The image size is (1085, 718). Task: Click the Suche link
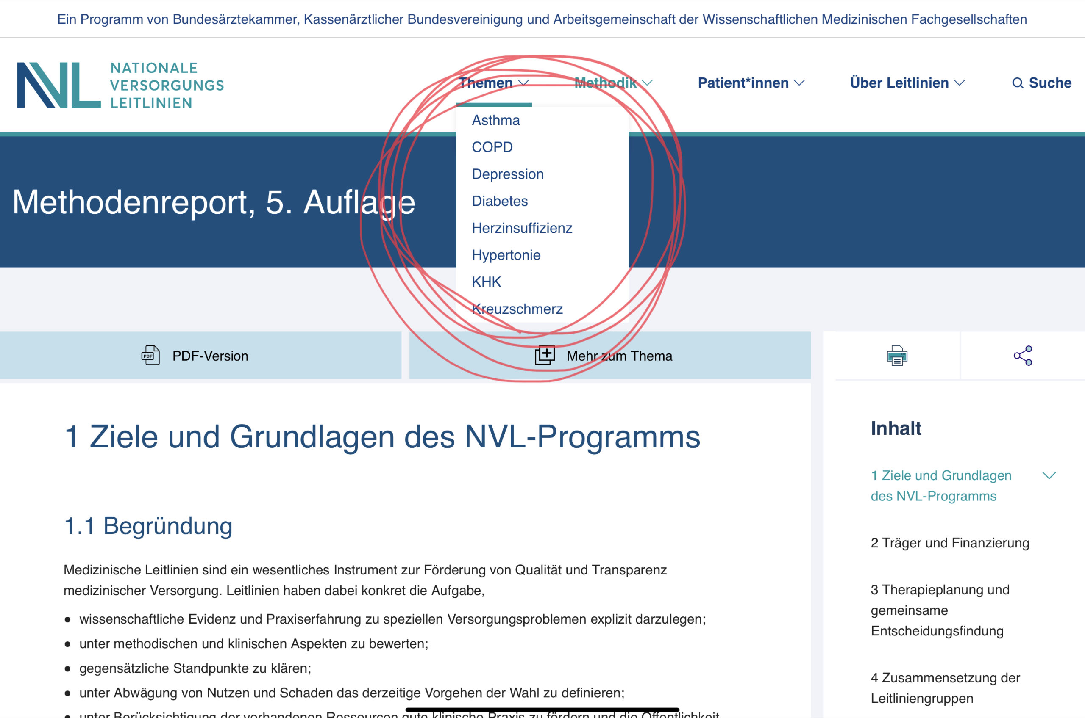coord(1041,83)
